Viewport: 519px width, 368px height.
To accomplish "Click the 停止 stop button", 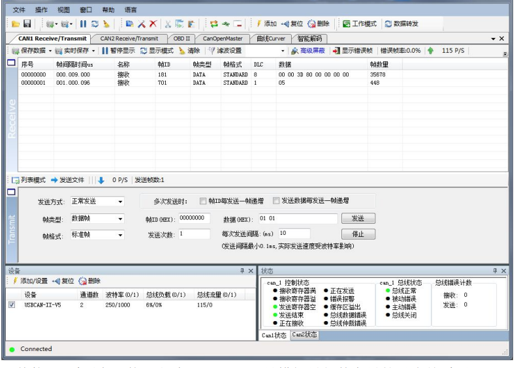I will click(358, 234).
